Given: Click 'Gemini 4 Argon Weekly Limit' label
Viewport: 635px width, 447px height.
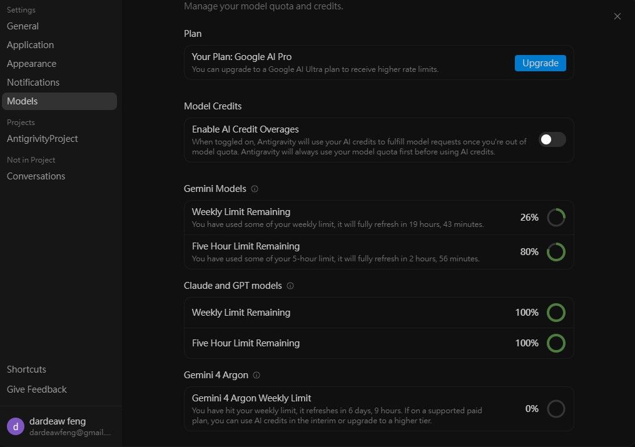Looking at the screenshot, I should click(251, 398).
